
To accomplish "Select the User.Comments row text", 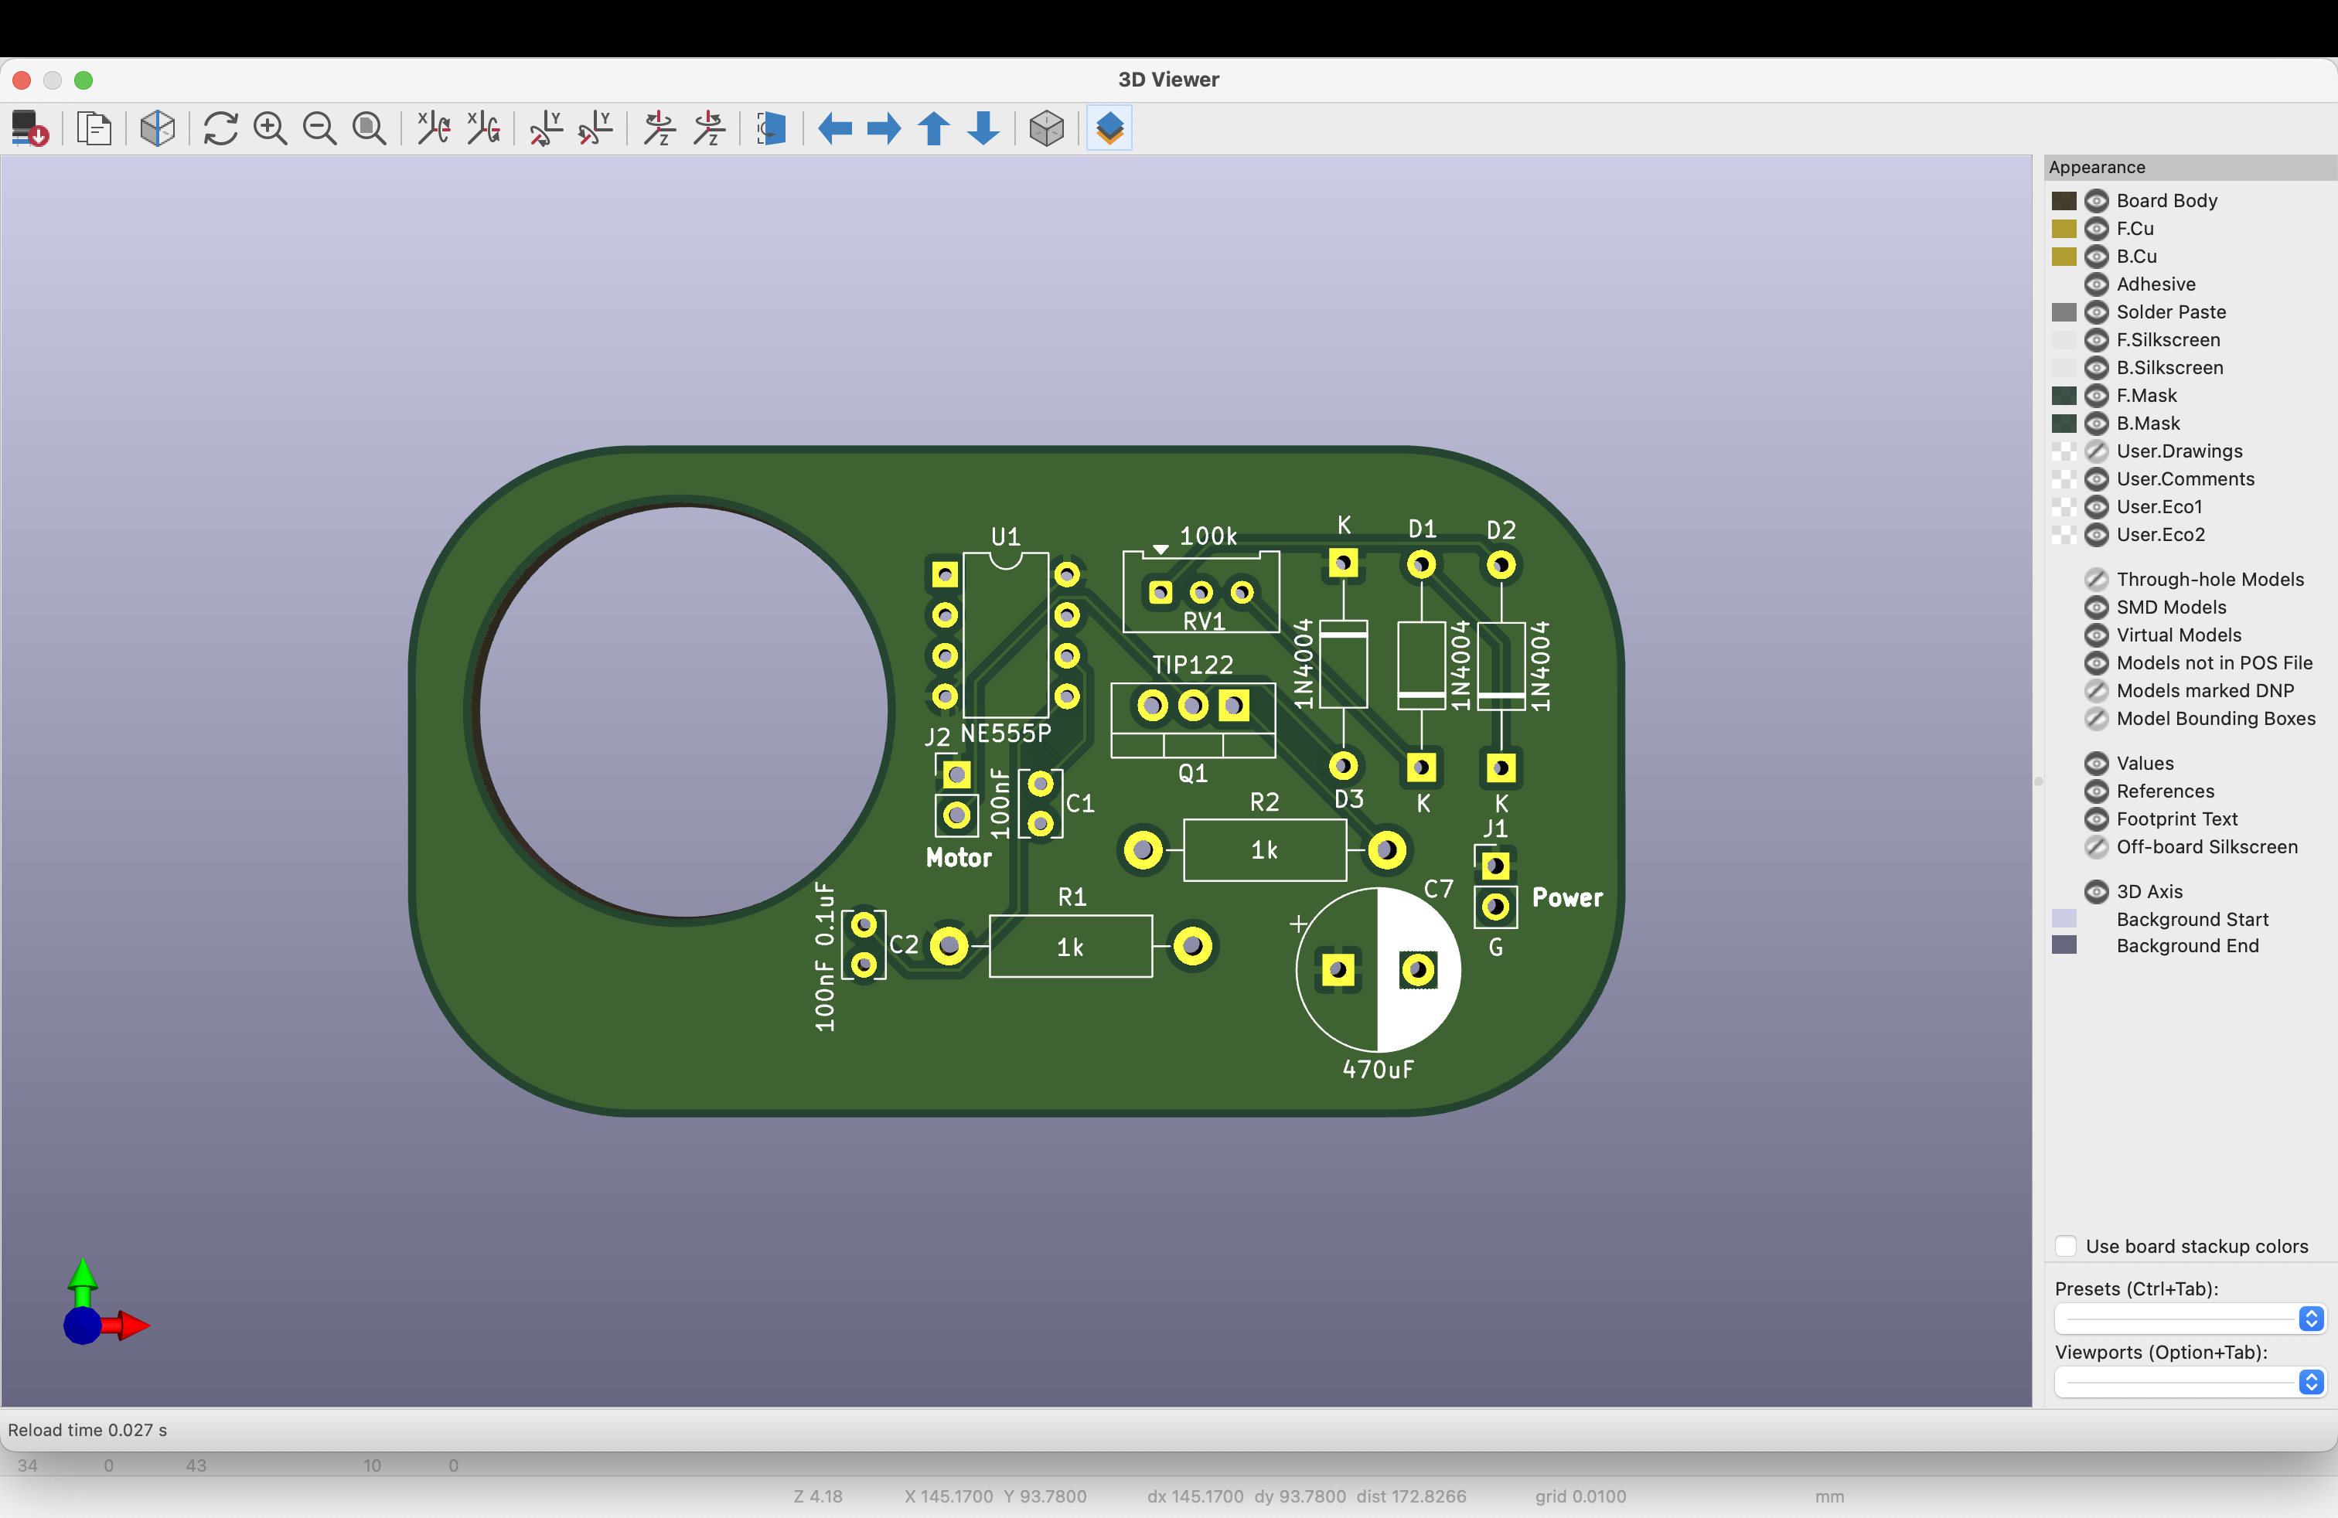I will tap(2185, 479).
